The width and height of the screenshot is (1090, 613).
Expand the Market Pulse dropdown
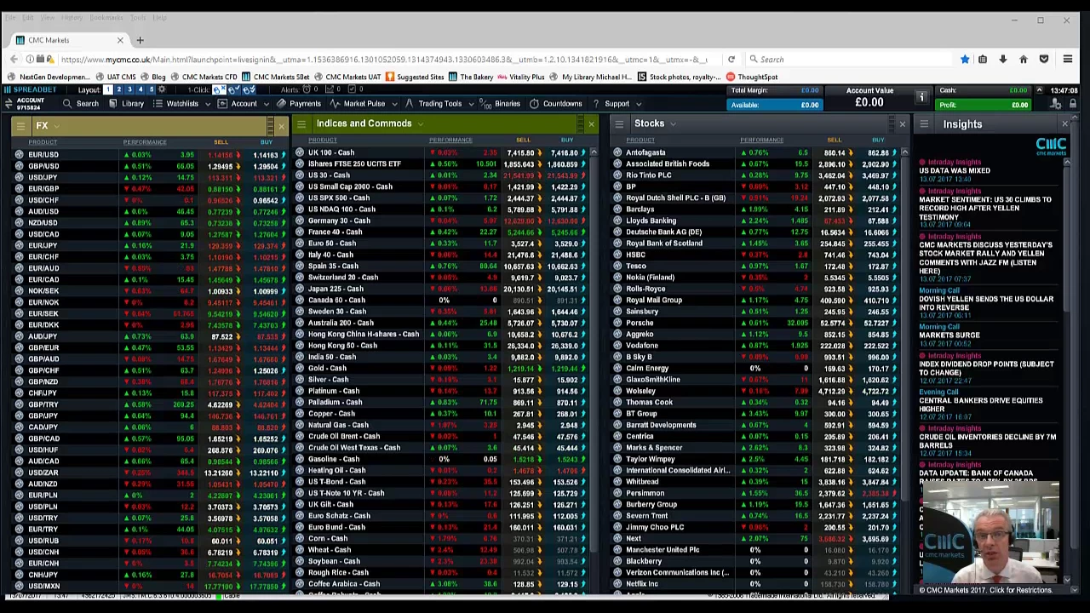click(394, 104)
